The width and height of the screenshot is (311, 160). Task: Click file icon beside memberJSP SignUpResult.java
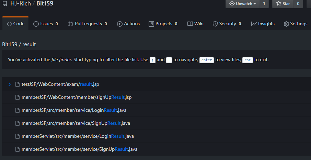click(18, 123)
